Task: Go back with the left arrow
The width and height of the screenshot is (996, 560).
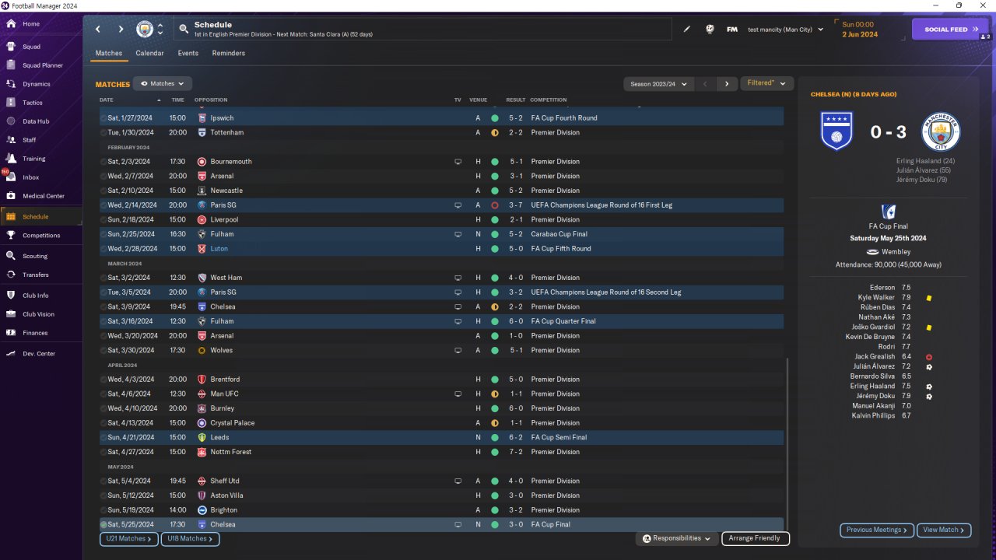Action: [x=98, y=30]
